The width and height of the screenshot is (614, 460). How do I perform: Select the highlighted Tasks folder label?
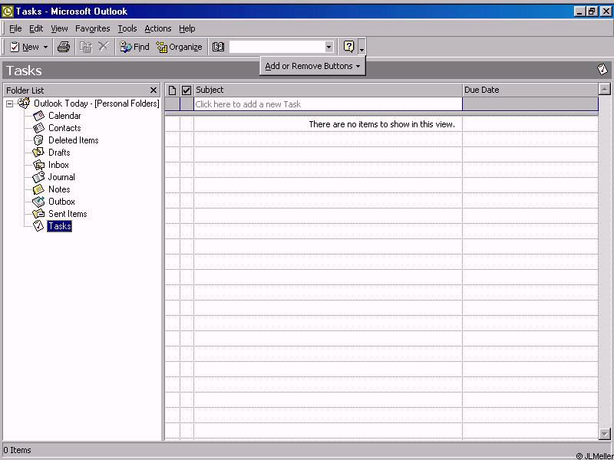60,226
